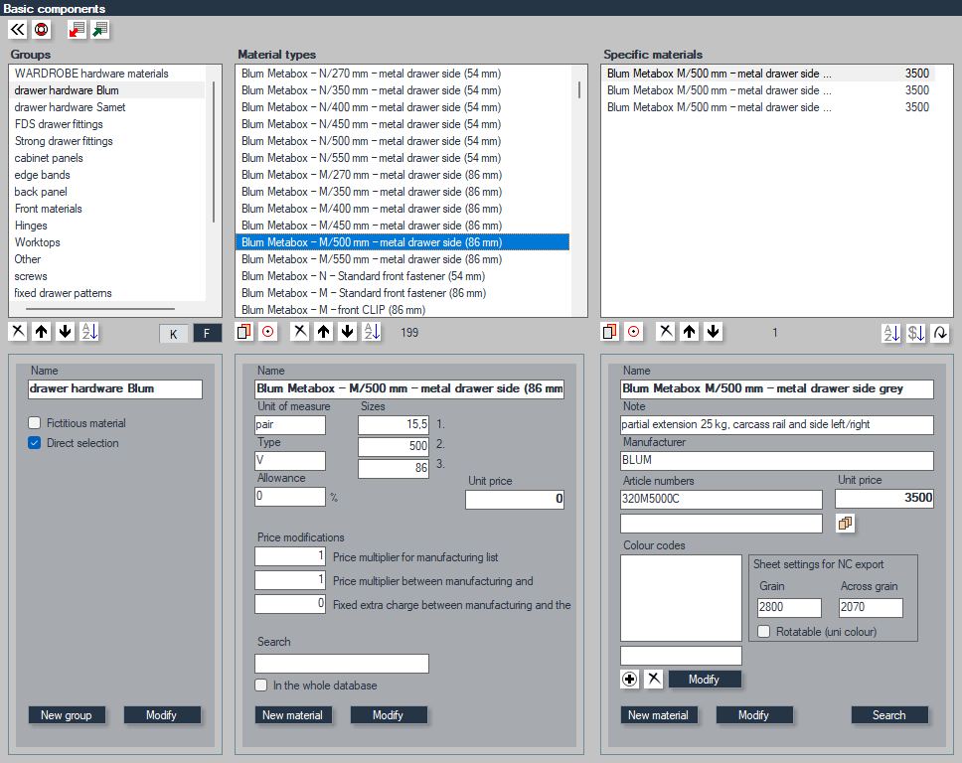Click the Material types list scrollbar

(x=579, y=90)
